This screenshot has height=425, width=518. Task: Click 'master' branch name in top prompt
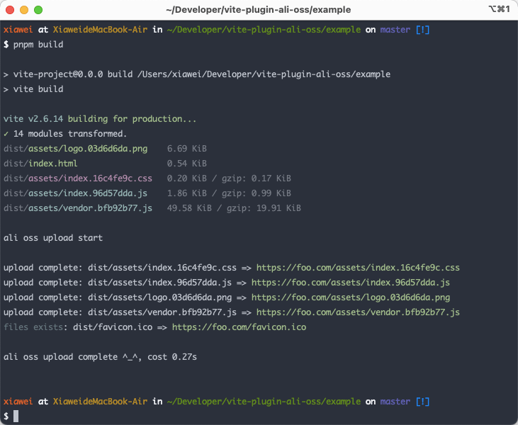tap(395, 30)
